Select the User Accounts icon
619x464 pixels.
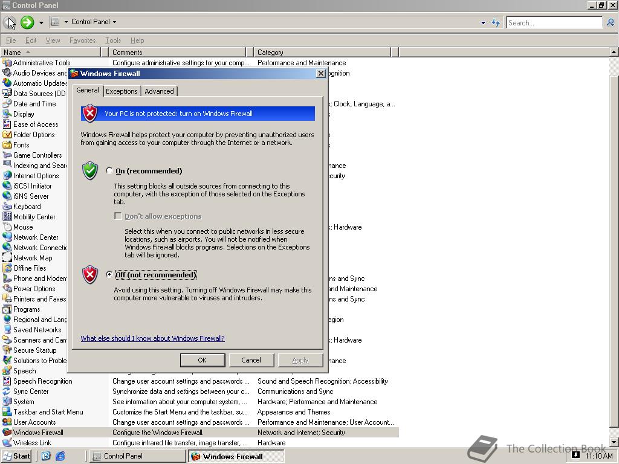point(7,422)
